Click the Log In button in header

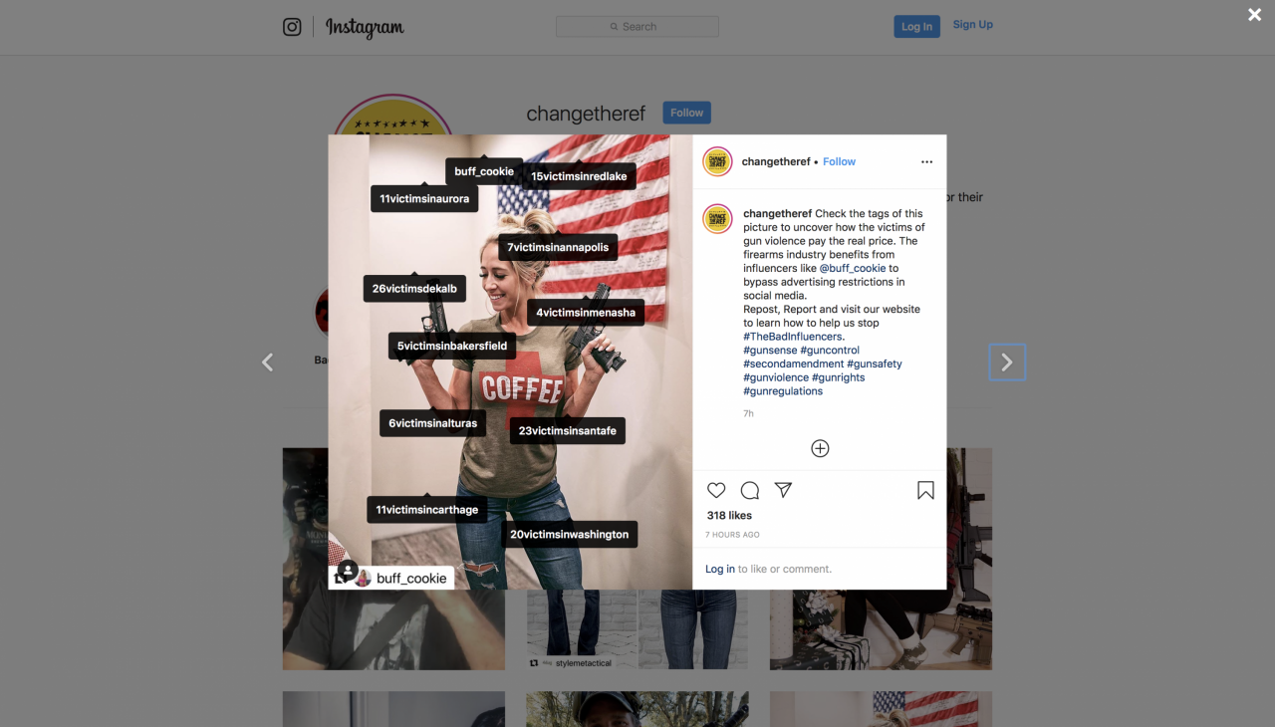tap(916, 27)
